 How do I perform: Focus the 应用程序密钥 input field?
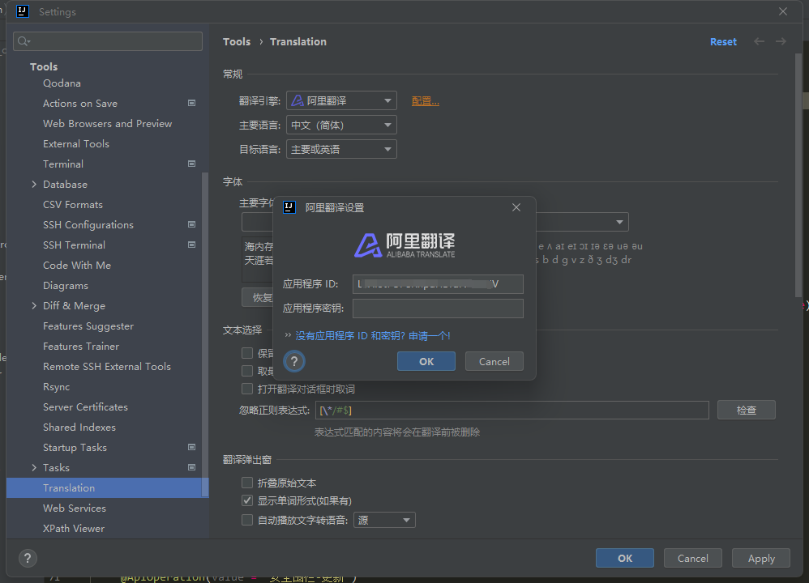tap(438, 309)
